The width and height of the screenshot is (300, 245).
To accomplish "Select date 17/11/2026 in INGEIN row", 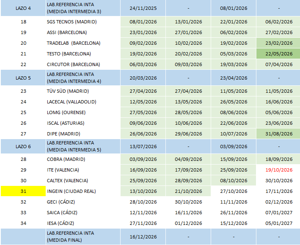I will pos(279,191).
